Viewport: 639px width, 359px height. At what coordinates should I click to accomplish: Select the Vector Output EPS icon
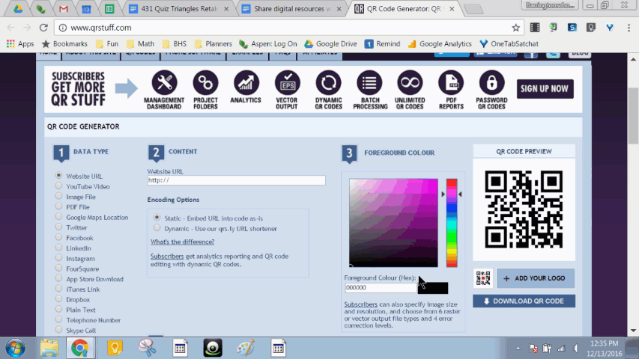288,82
